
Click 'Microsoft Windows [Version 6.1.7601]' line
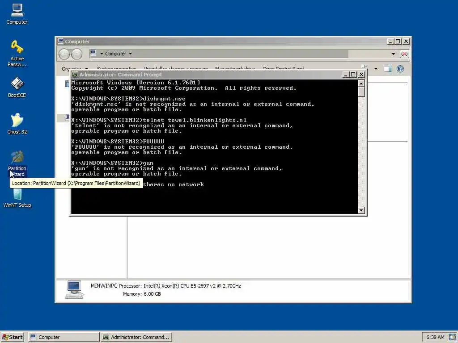[136, 83]
